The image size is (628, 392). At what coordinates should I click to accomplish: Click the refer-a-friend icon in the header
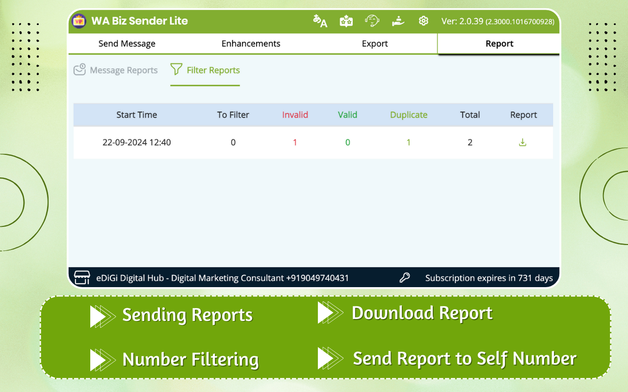[398, 21]
